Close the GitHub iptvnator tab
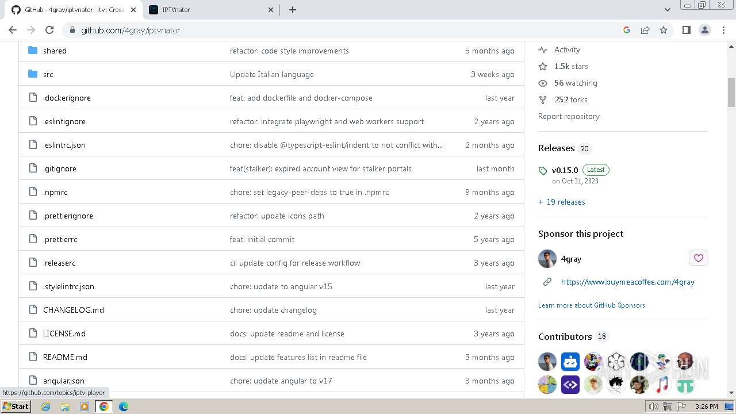The height and width of the screenshot is (414, 736). click(x=133, y=10)
